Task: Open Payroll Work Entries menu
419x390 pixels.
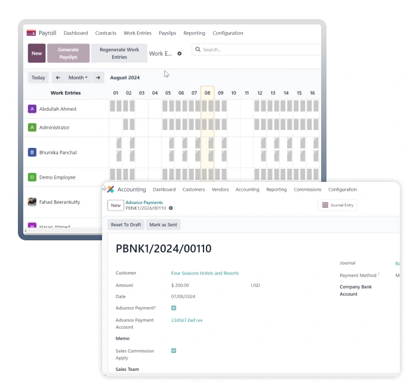Action: tap(137, 33)
